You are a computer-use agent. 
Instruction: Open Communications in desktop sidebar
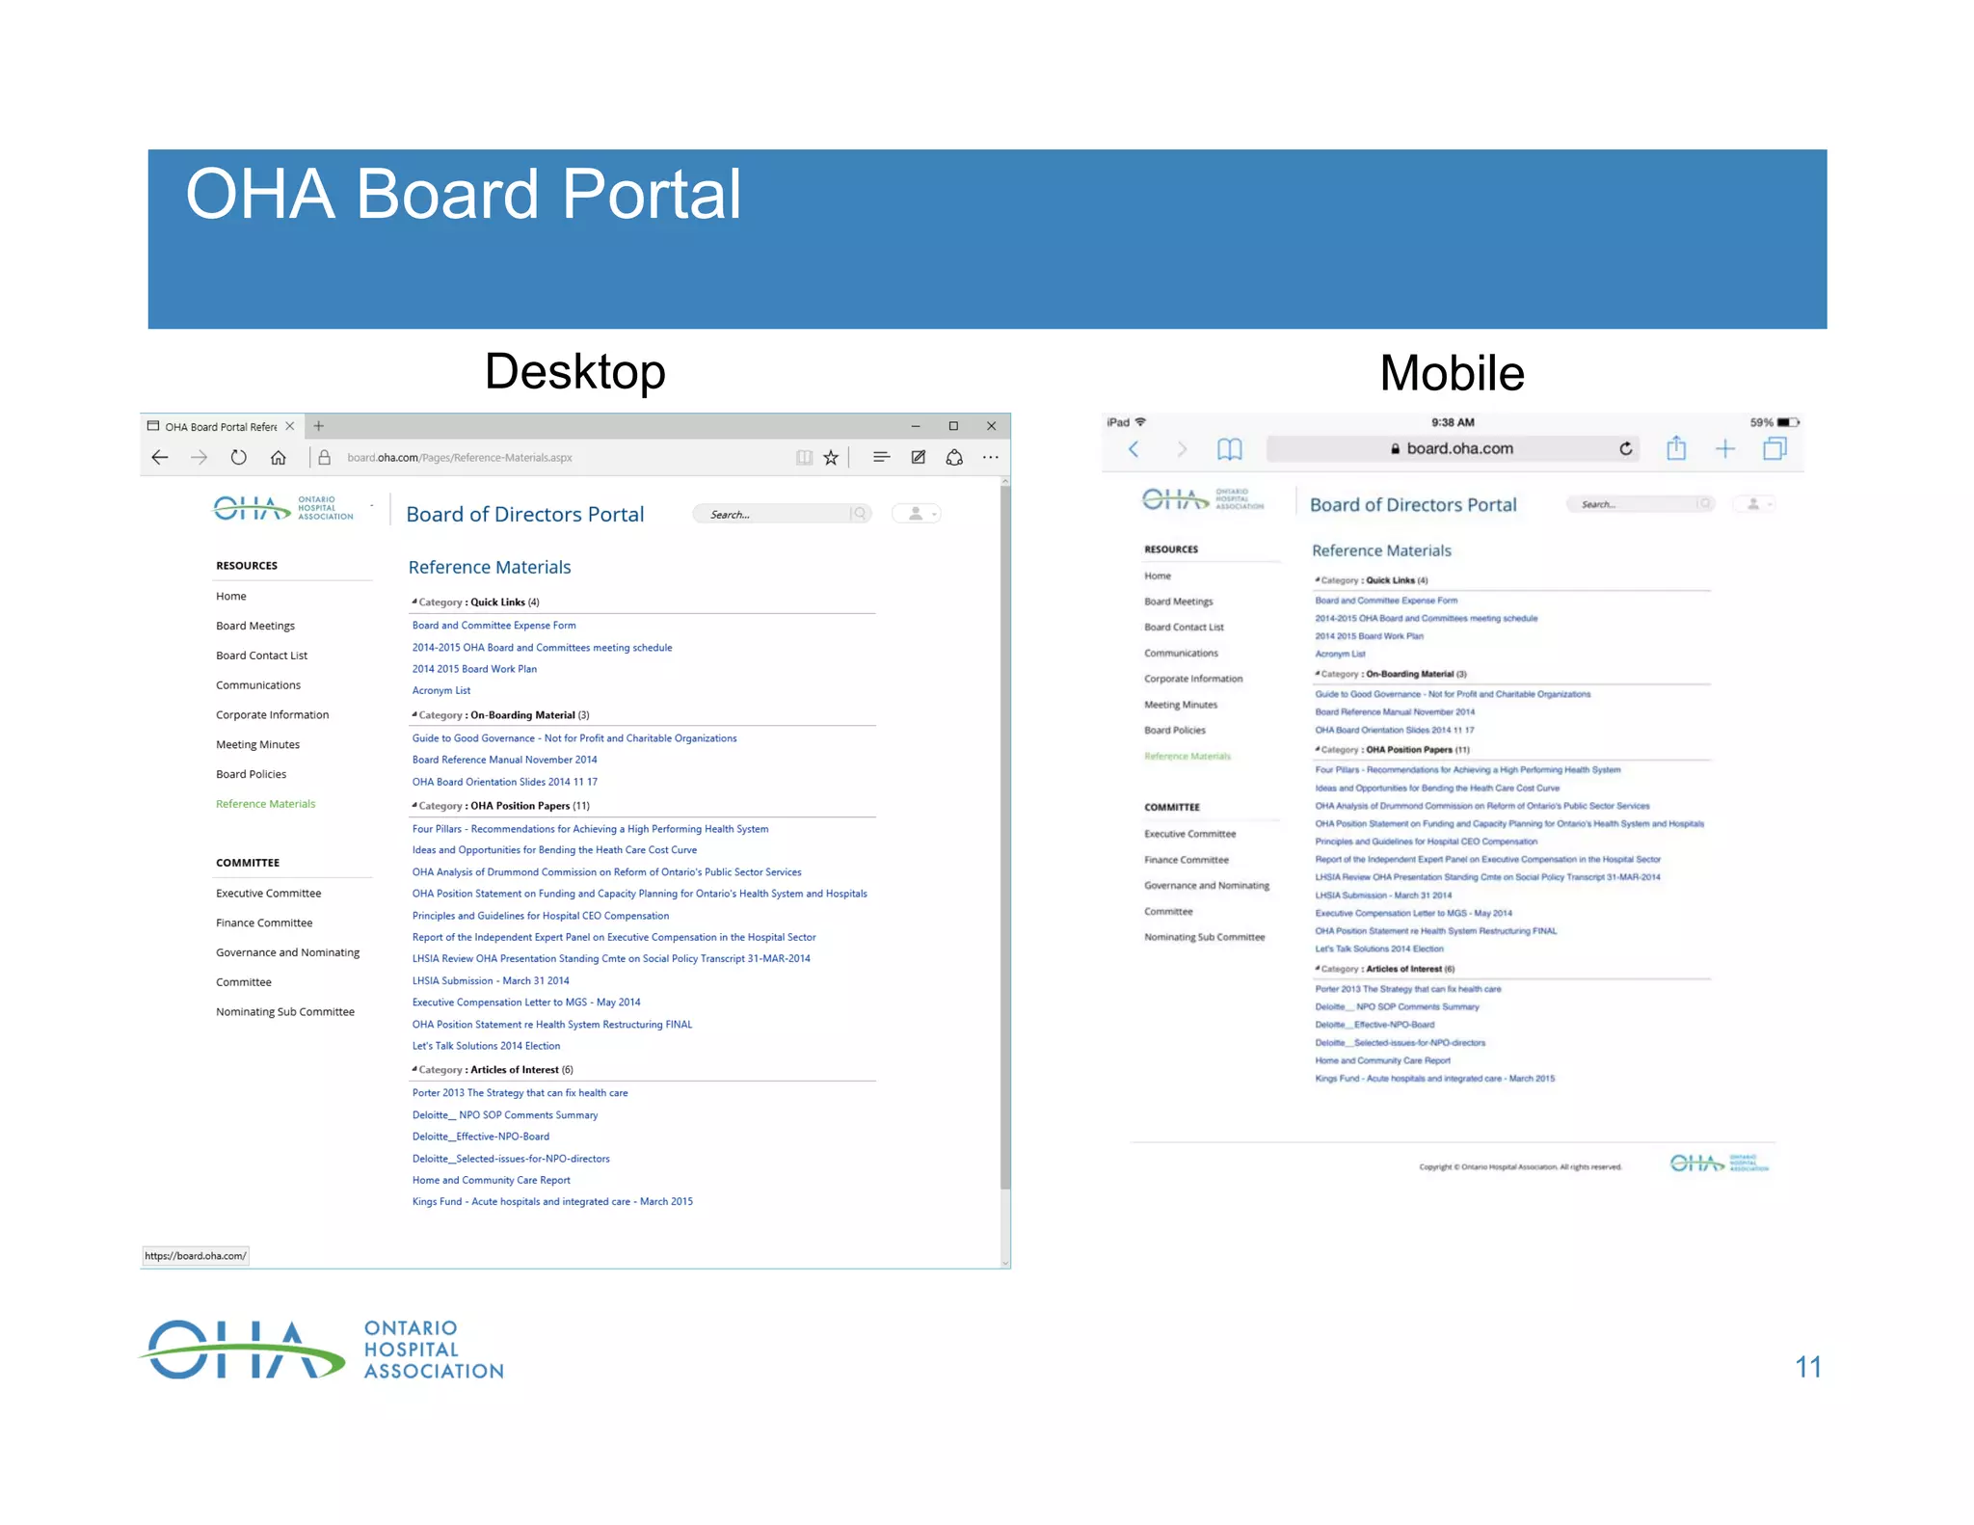(258, 685)
